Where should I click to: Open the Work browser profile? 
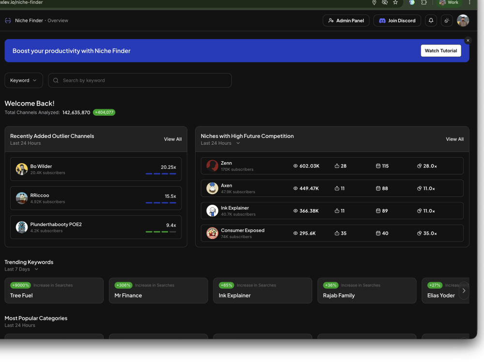click(x=449, y=2)
